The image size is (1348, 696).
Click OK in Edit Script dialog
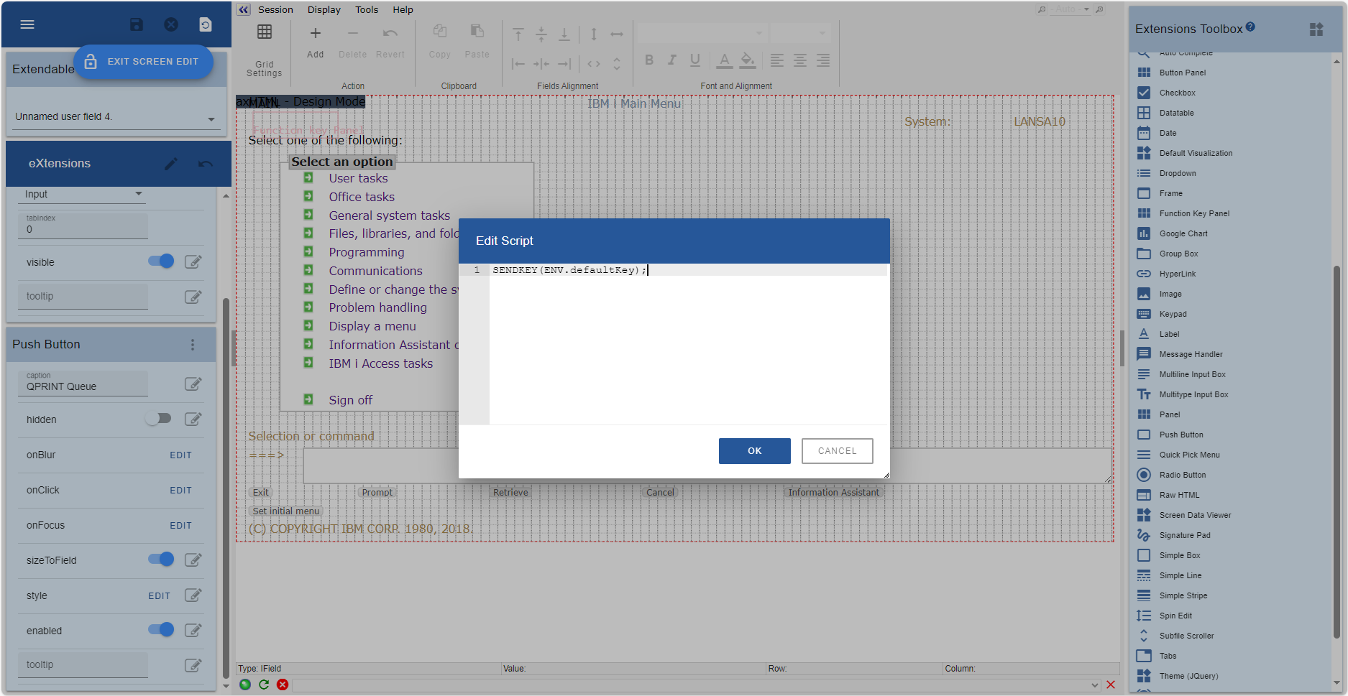click(754, 451)
